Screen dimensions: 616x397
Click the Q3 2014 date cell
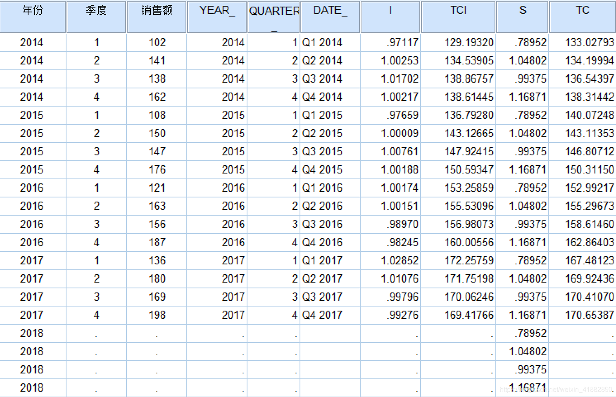[x=330, y=79]
